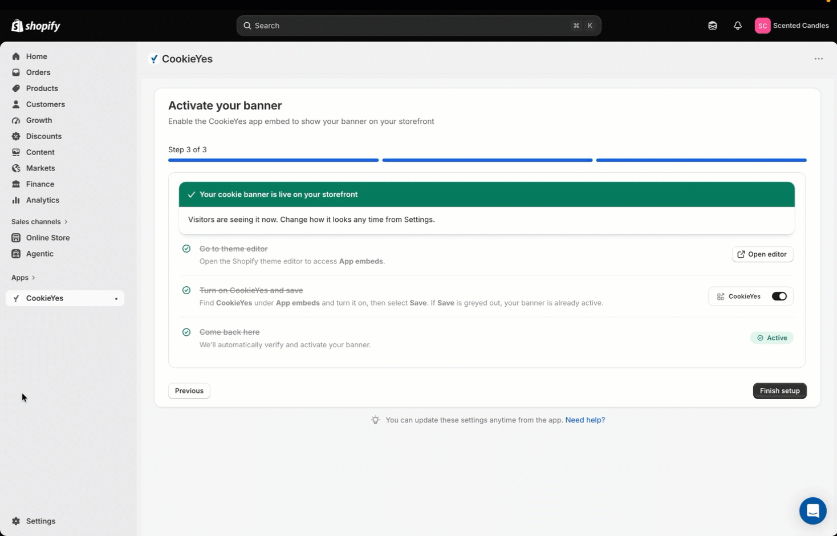Click the Finish setup button

pyautogui.click(x=779, y=391)
